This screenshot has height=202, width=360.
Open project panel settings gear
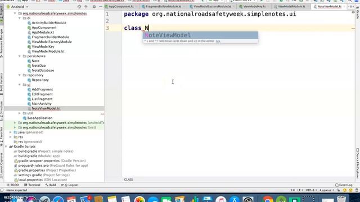pyautogui.click(x=94, y=7)
